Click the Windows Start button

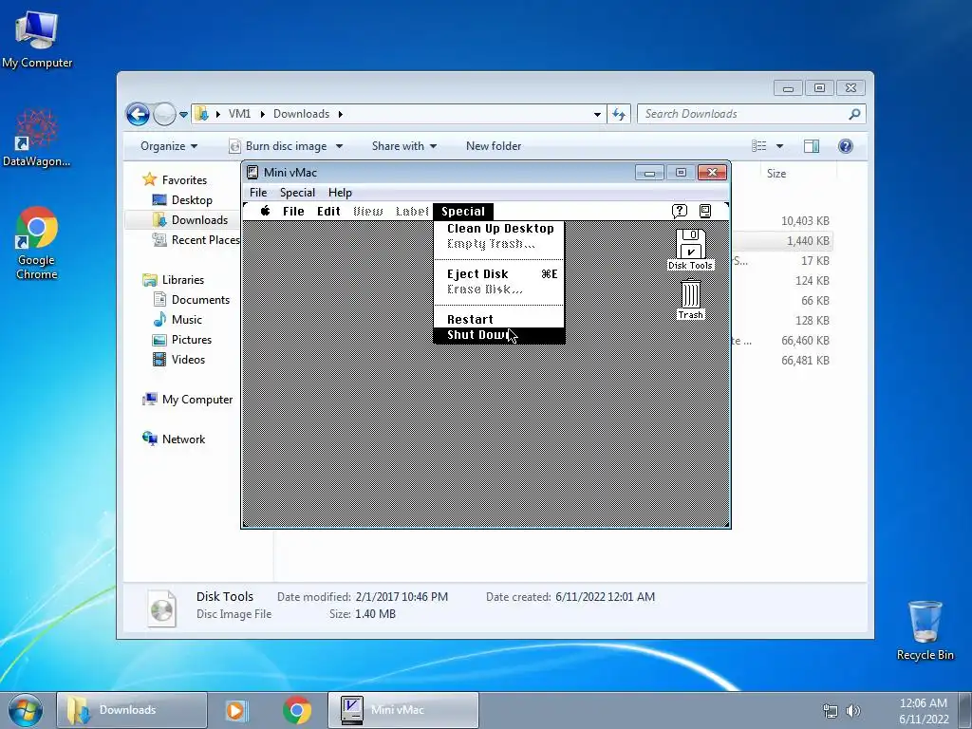[26, 710]
